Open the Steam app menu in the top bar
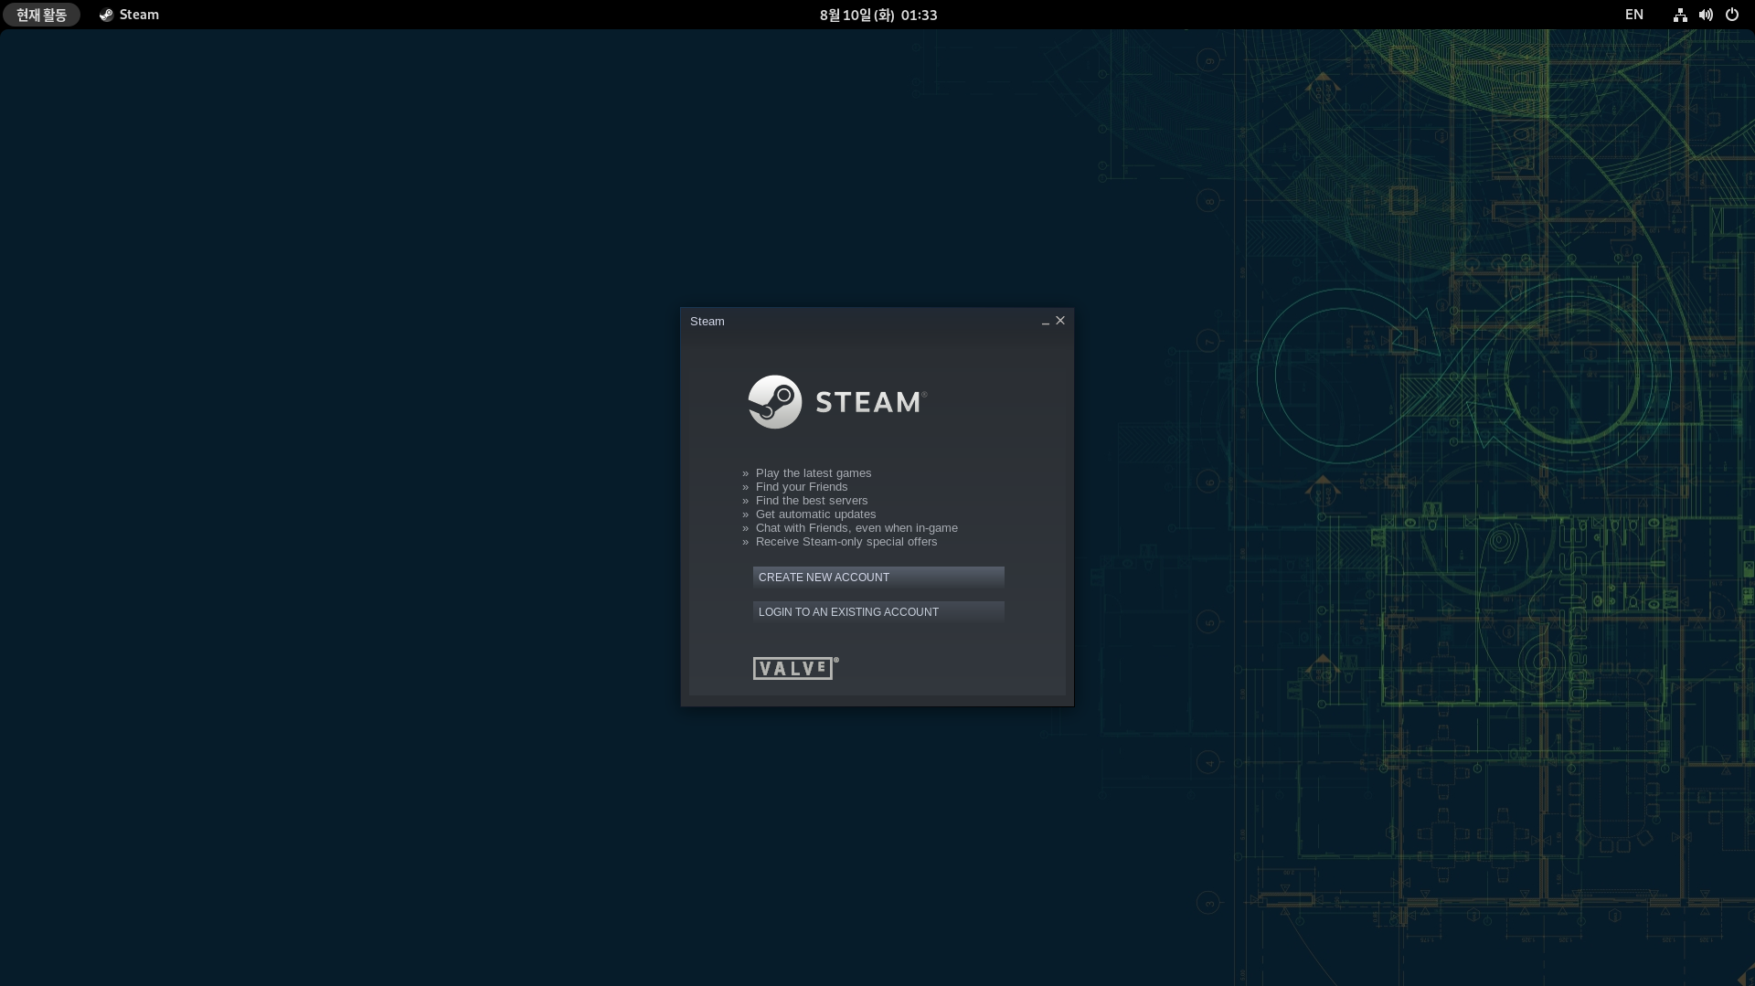This screenshot has height=986, width=1755. 129,15
